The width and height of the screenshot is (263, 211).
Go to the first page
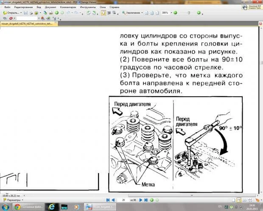point(108,199)
